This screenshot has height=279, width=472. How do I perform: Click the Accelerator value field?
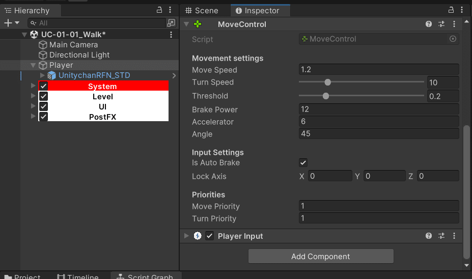pos(379,121)
